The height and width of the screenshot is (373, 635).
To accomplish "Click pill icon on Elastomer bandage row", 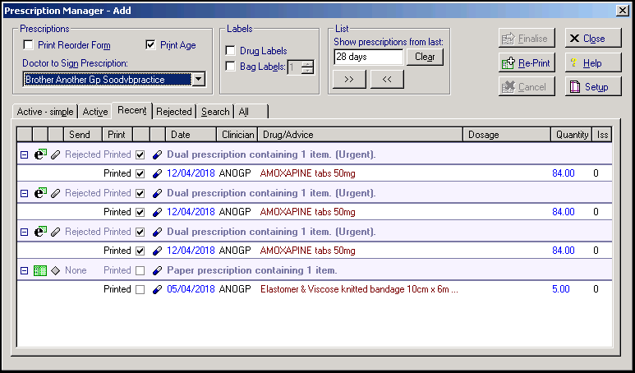I will (x=157, y=289).
